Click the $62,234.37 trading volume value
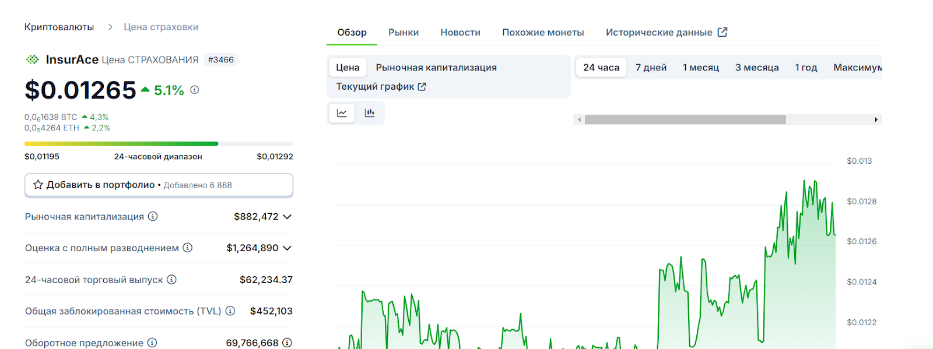The height and width of the screenshot is (349, 933). [266, 280]
